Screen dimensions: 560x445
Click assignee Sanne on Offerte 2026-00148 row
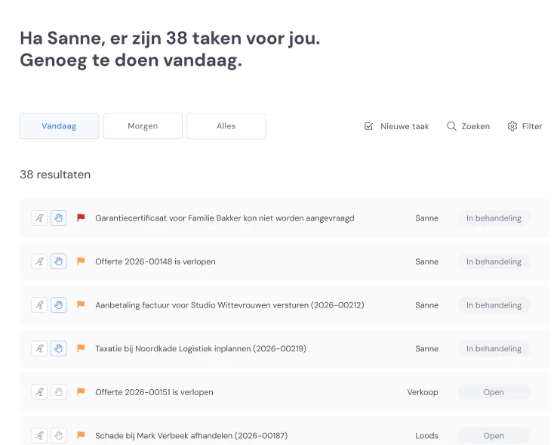point(426,261)
